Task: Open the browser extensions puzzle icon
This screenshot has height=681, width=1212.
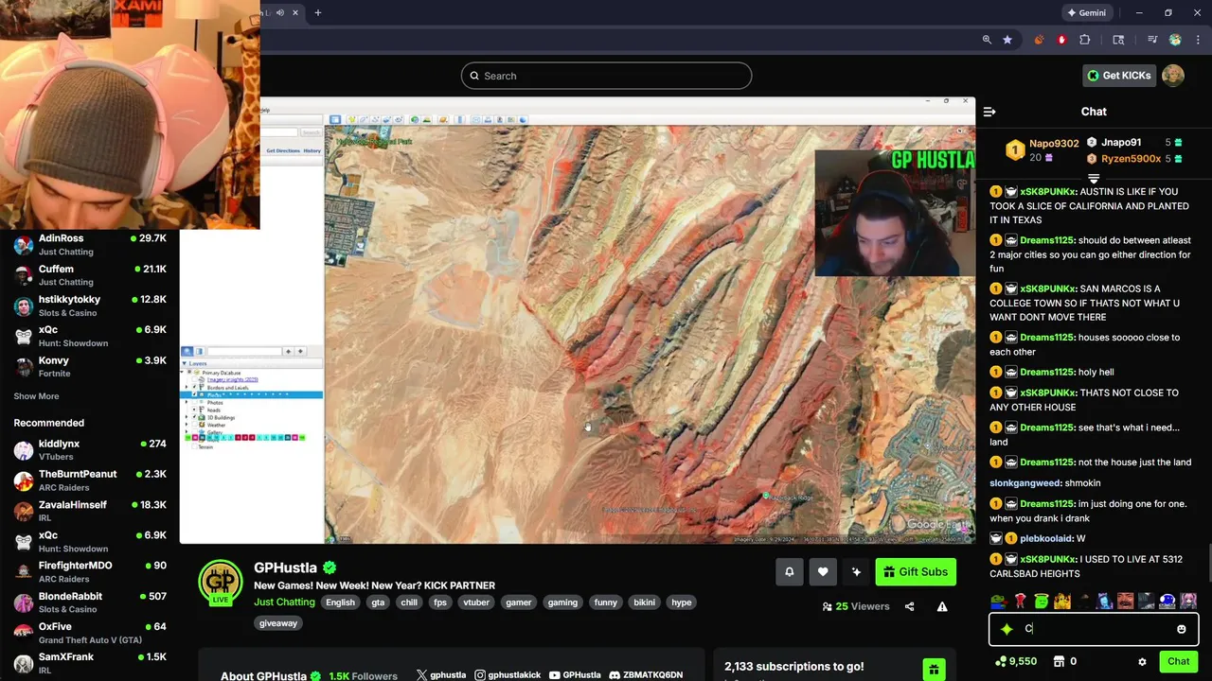Action: [x=1085, y=40]
